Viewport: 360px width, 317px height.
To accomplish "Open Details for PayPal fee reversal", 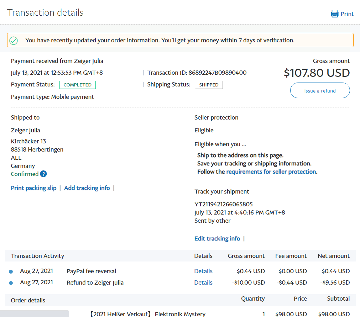I will click(x=203, y=271).
